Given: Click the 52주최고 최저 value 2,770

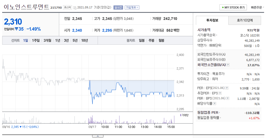Looking at the screenshot, I should point(245,79).
